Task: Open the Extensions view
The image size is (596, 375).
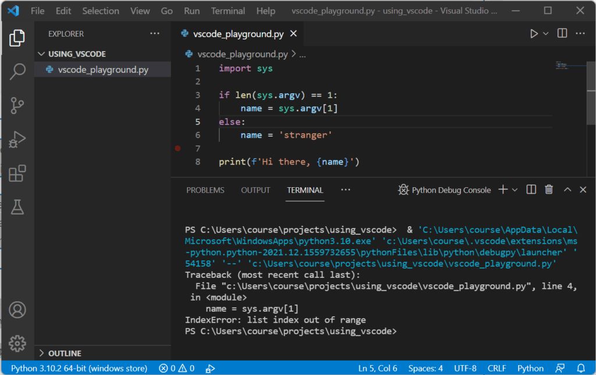Action: pos(17,173)
